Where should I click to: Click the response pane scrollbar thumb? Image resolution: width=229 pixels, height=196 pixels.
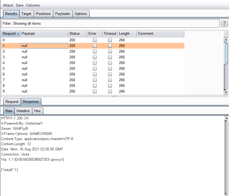tap(227, 157)
